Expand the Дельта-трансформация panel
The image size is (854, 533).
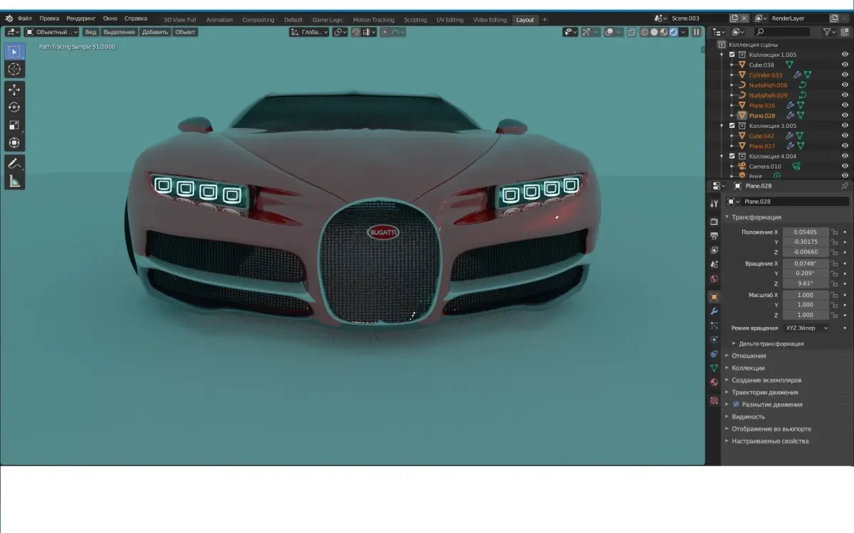click(x=771, y=343)
